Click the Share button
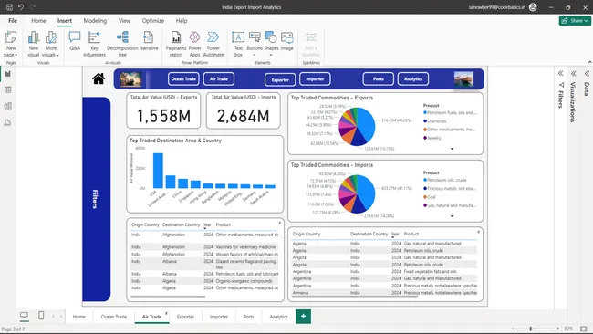This screenshot has height=334, width=593. 575,21
